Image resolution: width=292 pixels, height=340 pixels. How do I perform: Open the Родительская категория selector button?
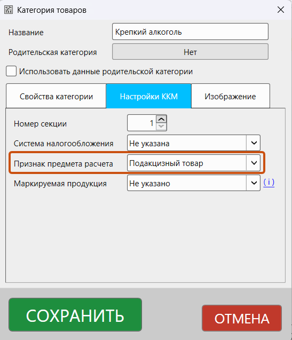click(190, 52)
